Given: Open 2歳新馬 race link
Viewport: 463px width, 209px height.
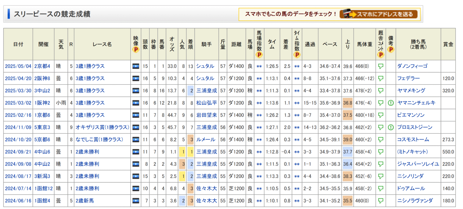Looking at the screenshot, I should pos(85,201).
